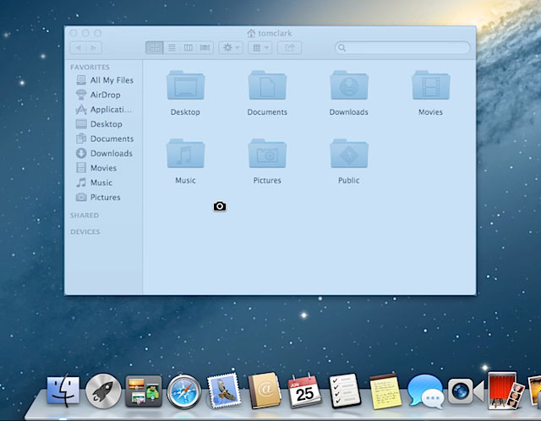Image resolution: width=541 pixels, height=421 pixels.
Task: Select the Public folder icon
Action: coord(349,154)
